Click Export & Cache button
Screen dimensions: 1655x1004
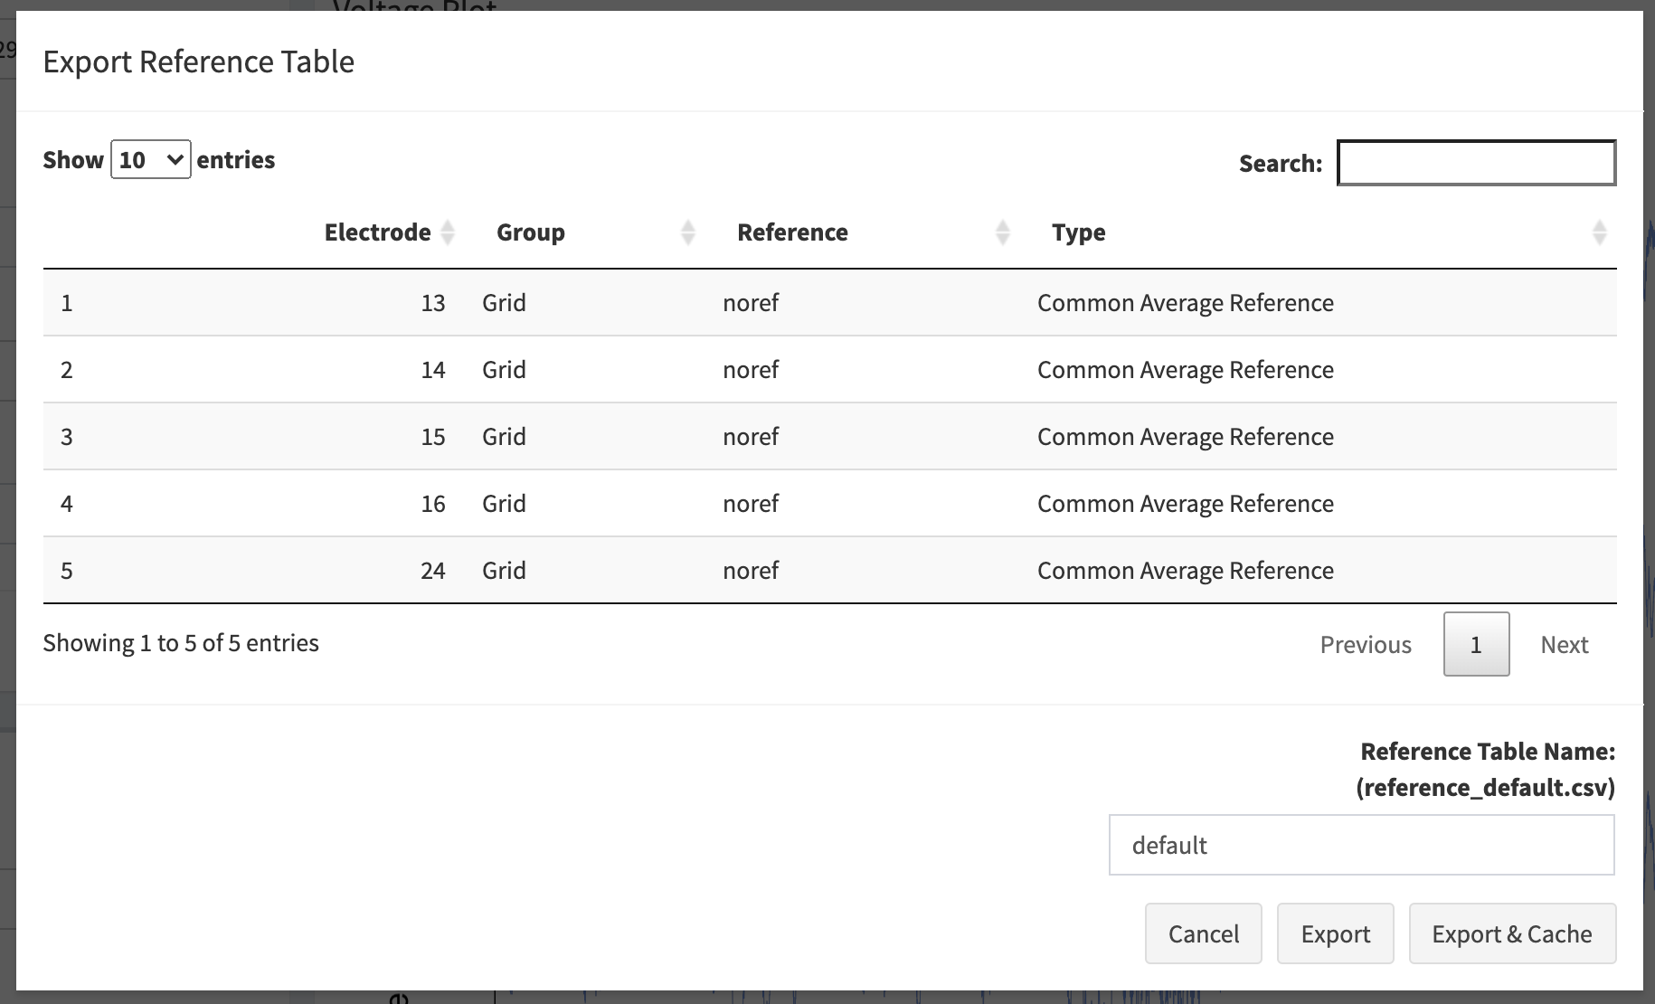(x=1511, y=933)
